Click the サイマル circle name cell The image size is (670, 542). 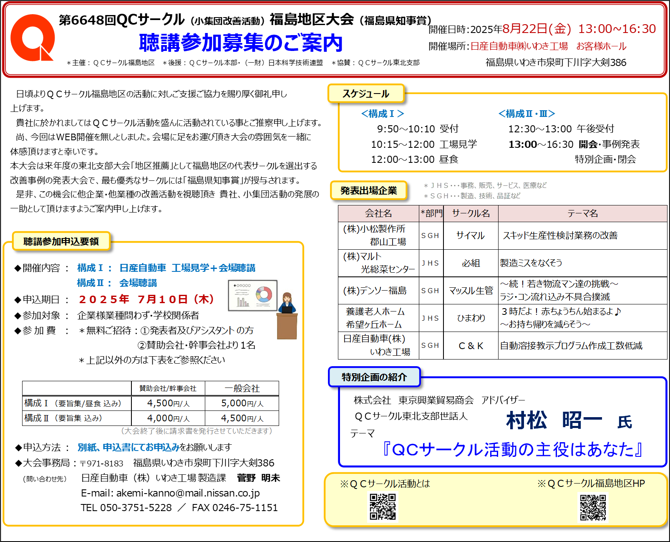(x=471, y=236)
